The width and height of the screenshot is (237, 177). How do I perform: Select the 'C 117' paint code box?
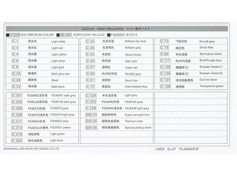click(165, 60)
